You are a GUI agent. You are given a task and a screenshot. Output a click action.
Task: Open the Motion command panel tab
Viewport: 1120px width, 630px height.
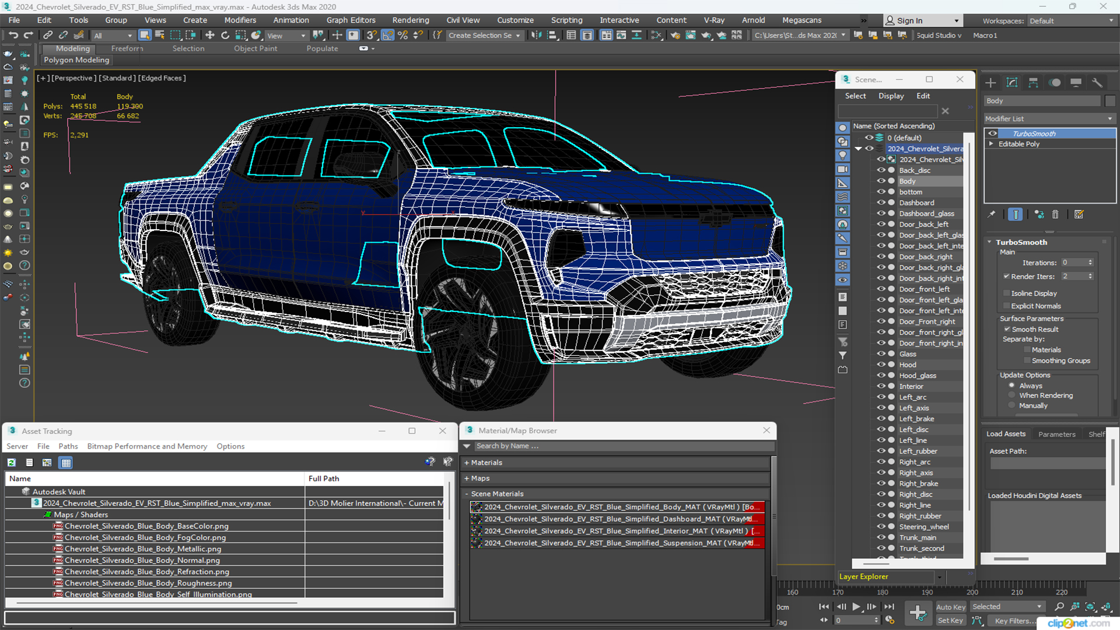tap(1055, 83)
